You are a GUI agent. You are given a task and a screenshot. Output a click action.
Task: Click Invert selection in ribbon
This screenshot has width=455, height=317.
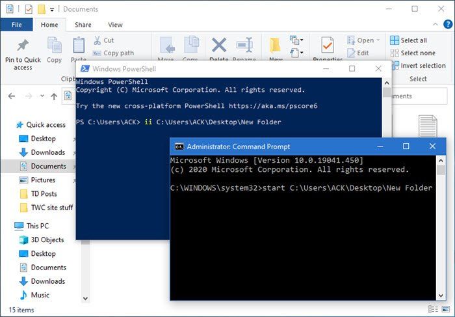(419, 66)
